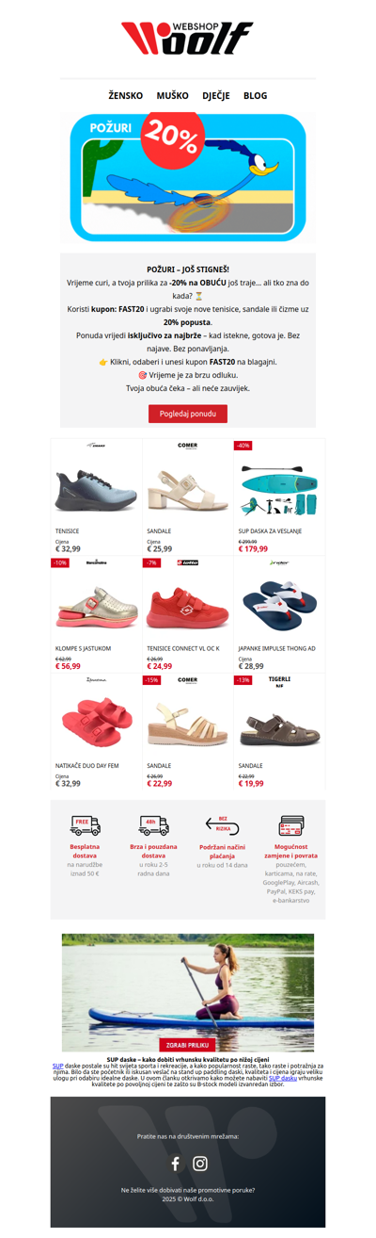The image size is (376, 1238).
Task: Click the Pogledaj ponudu button
Action: coord(188,414)
